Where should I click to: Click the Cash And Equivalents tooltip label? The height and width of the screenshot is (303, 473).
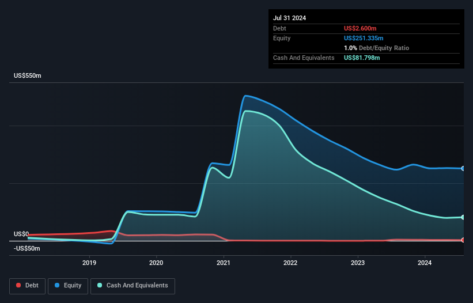[304, 58]
